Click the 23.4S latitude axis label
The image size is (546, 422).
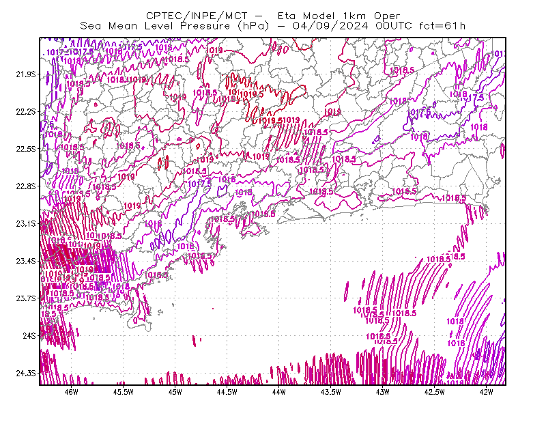[x=26, y=261]
